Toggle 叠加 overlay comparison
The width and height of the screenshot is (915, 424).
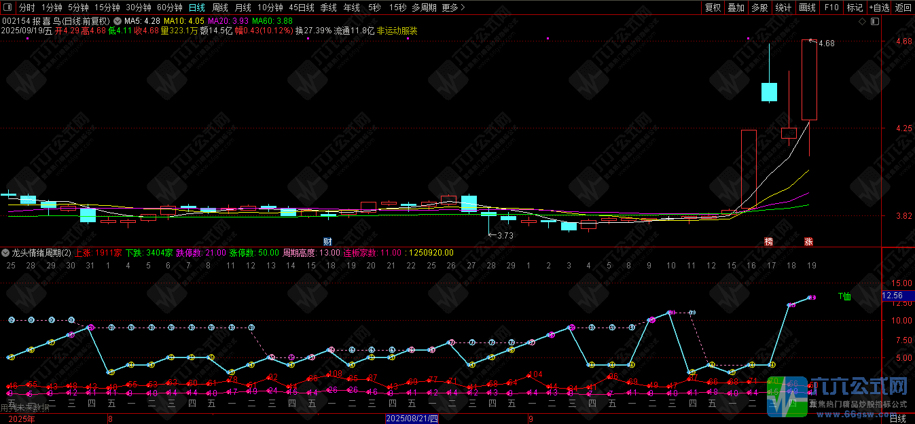[x=736, y=7]
